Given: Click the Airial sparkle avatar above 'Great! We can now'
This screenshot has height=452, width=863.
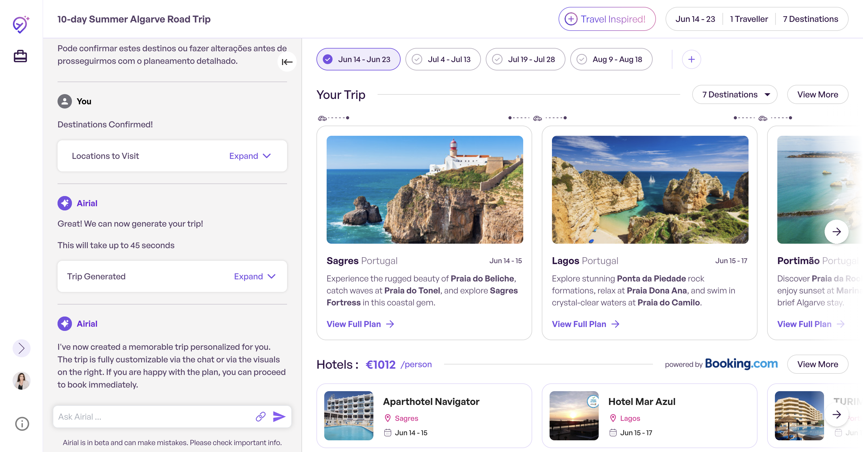Looking at the screenshot, I should coord(65,203).
